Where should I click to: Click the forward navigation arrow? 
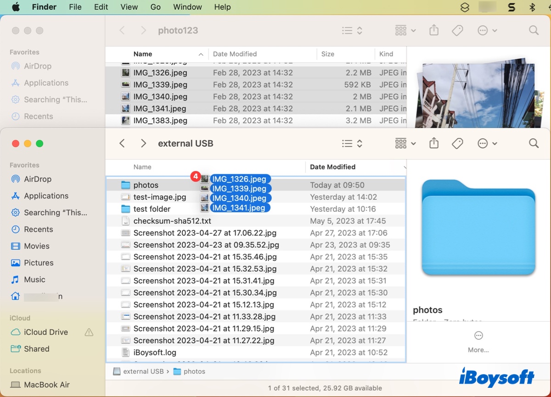pos(143,143)
